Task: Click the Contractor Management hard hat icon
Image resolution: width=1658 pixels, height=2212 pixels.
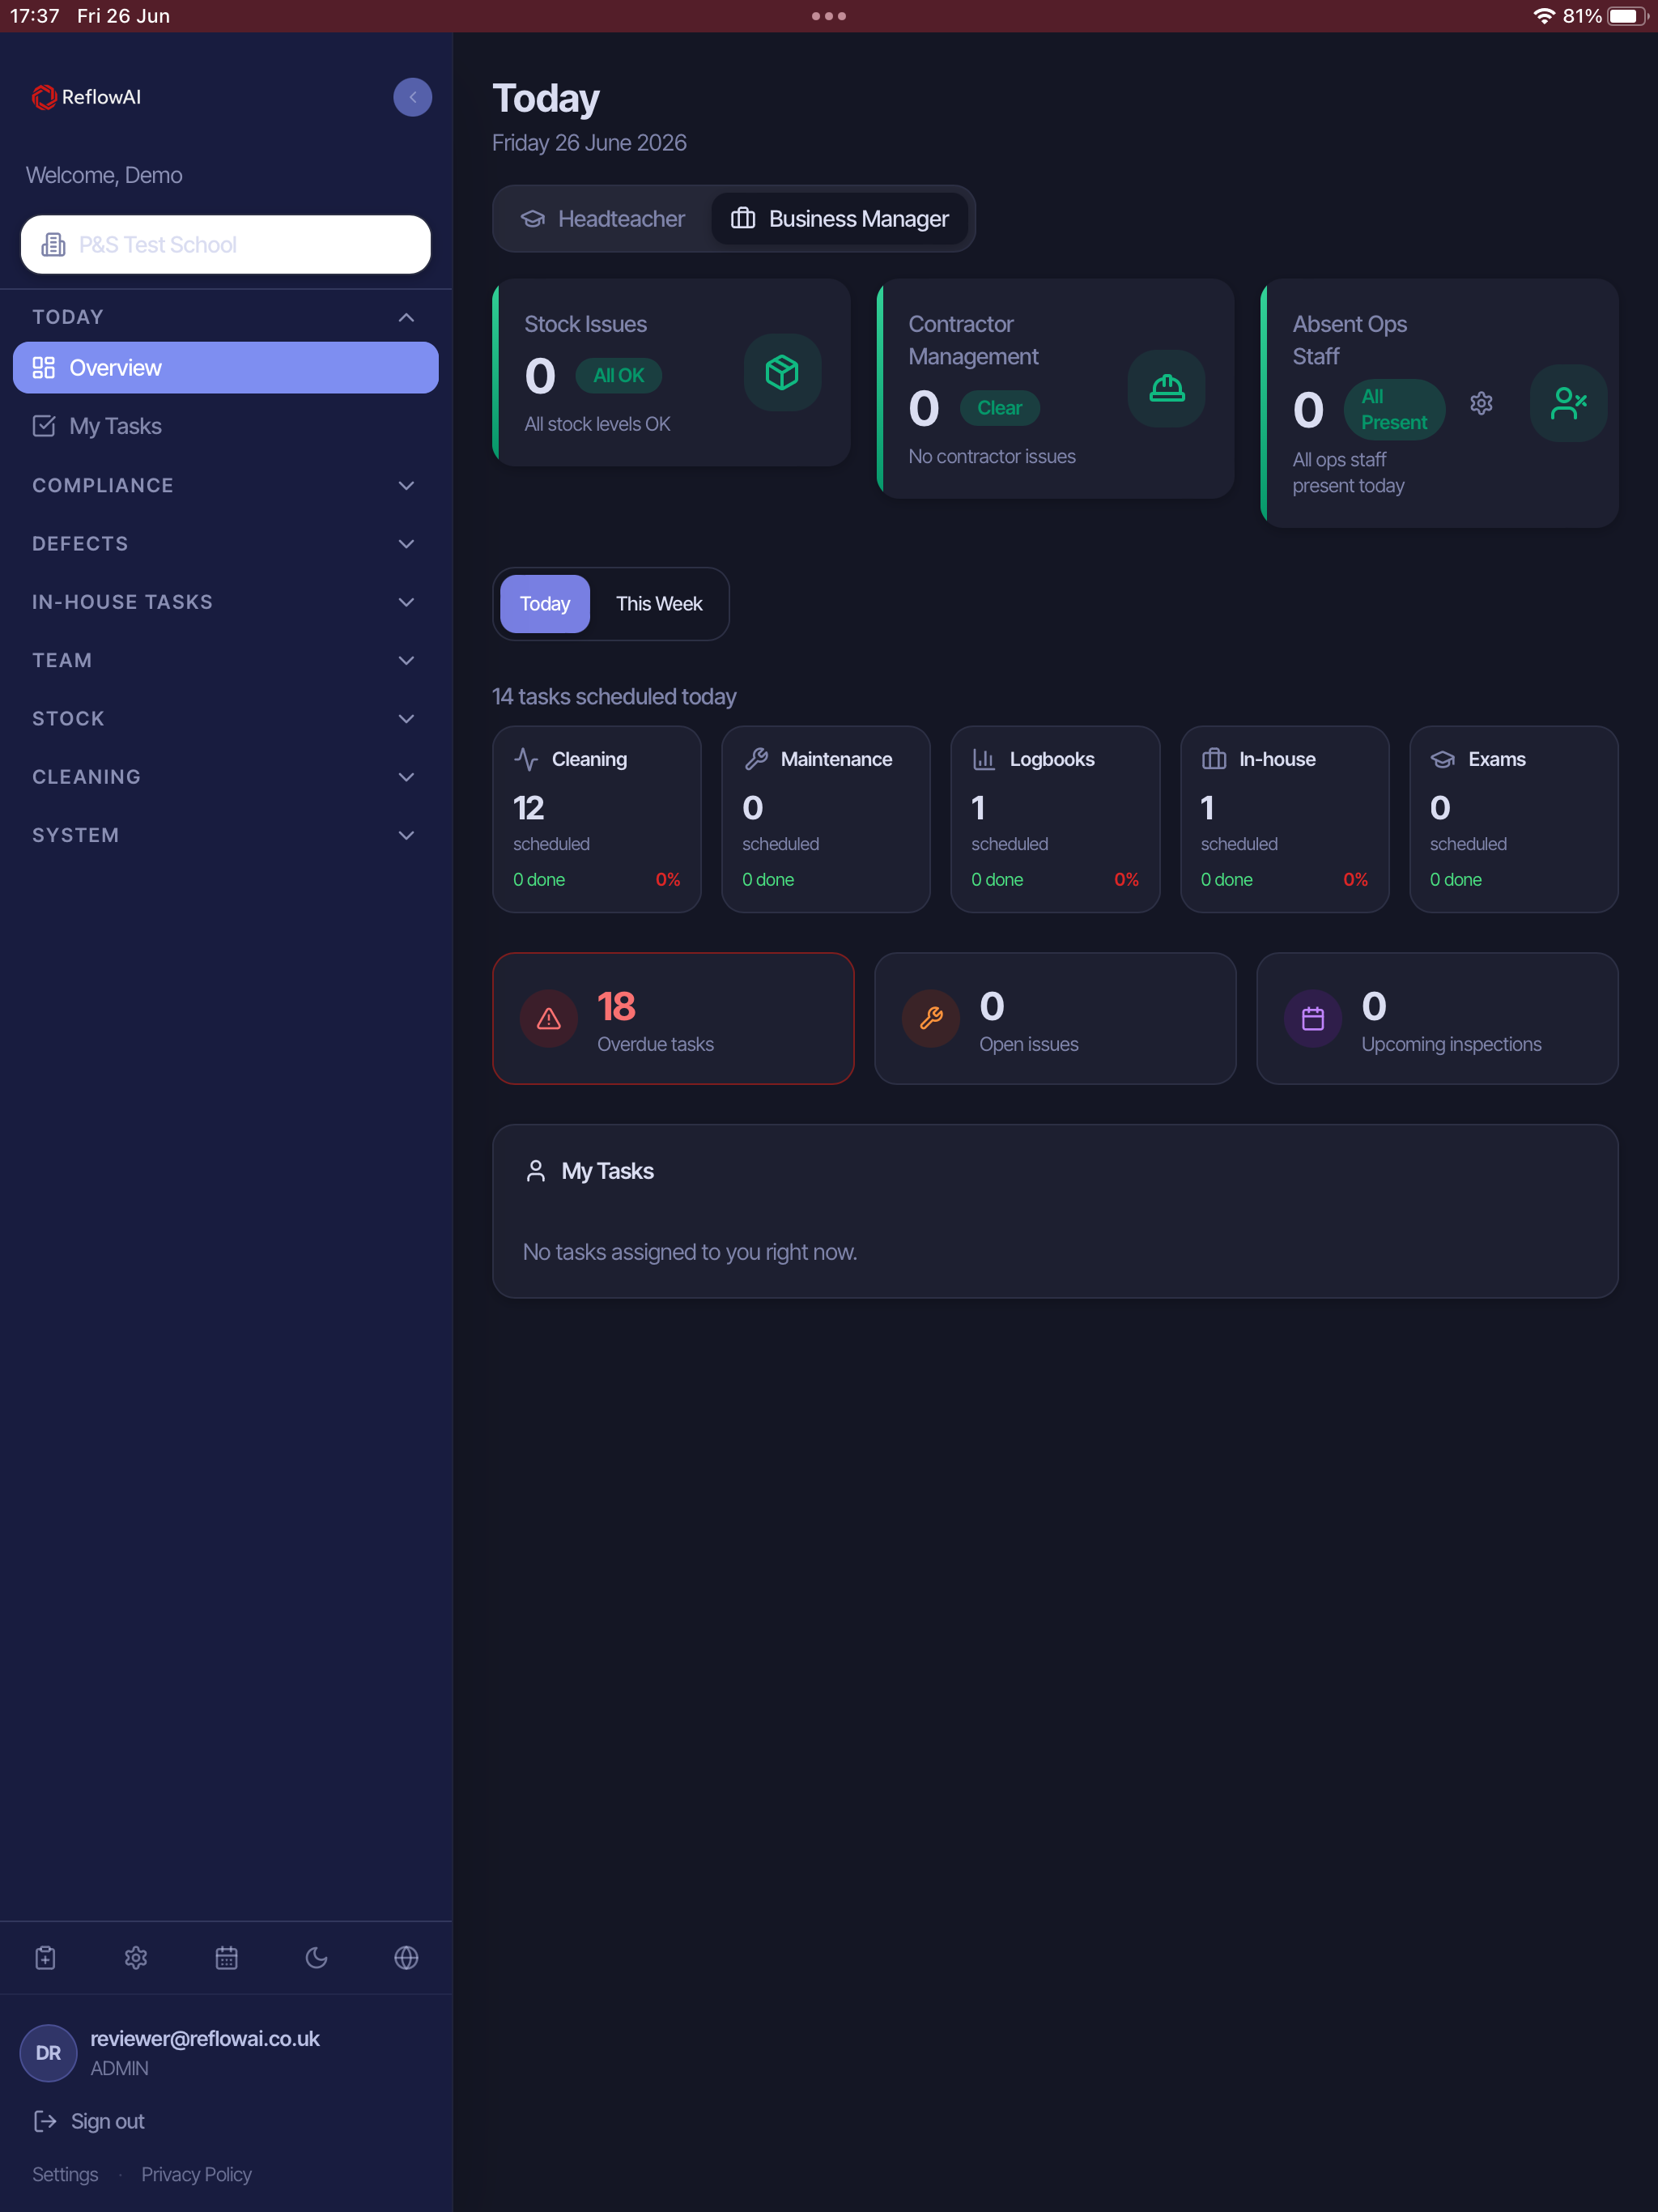Action: click(1166, 388)
